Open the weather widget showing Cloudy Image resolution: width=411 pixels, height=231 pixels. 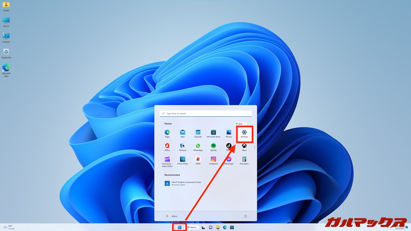[x=9, y=227]
